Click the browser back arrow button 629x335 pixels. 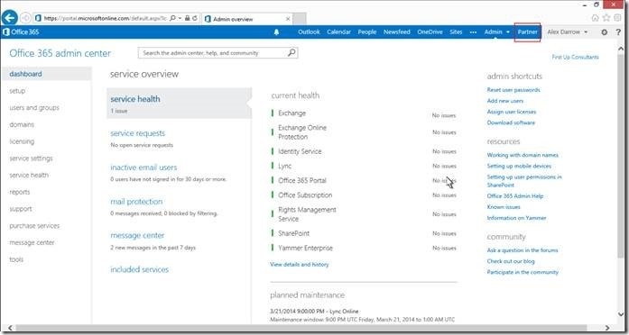10,18
